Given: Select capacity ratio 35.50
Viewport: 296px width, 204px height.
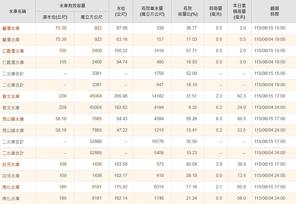Looking at the screenshot, I should tap(191, 141).
